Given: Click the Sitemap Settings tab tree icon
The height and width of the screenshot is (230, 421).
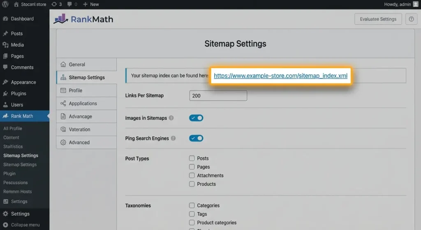Looking at the screenshot, I should click(63, 77).
